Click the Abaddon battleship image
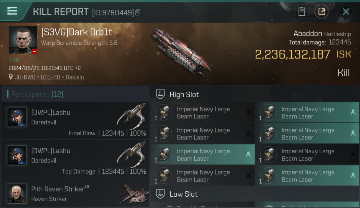Screen dimensions: 360x208 point(181,51)
